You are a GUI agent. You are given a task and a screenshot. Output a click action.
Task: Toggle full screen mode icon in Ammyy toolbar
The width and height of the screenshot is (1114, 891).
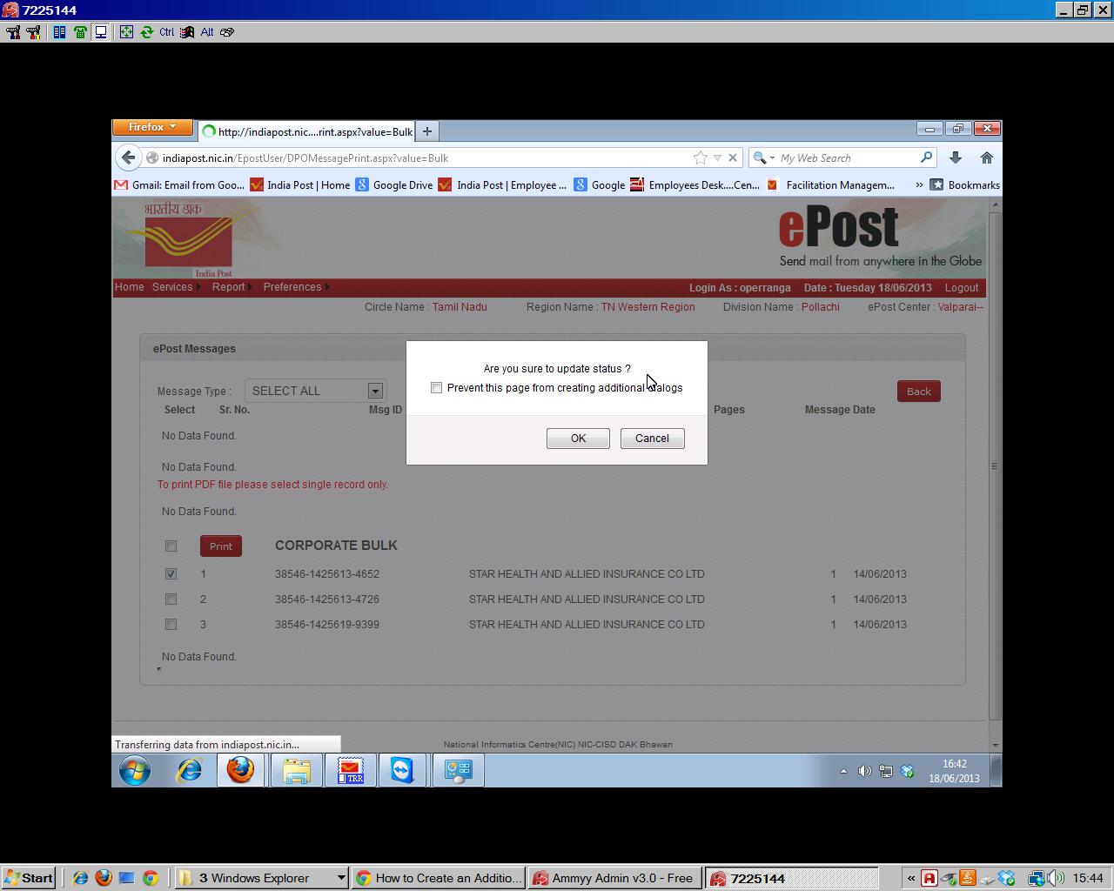[127, 32]
